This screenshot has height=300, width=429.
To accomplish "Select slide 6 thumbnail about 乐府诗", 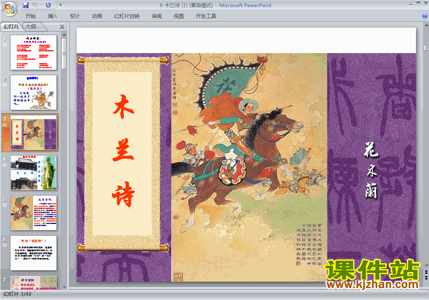I will [x=34, y=253].
